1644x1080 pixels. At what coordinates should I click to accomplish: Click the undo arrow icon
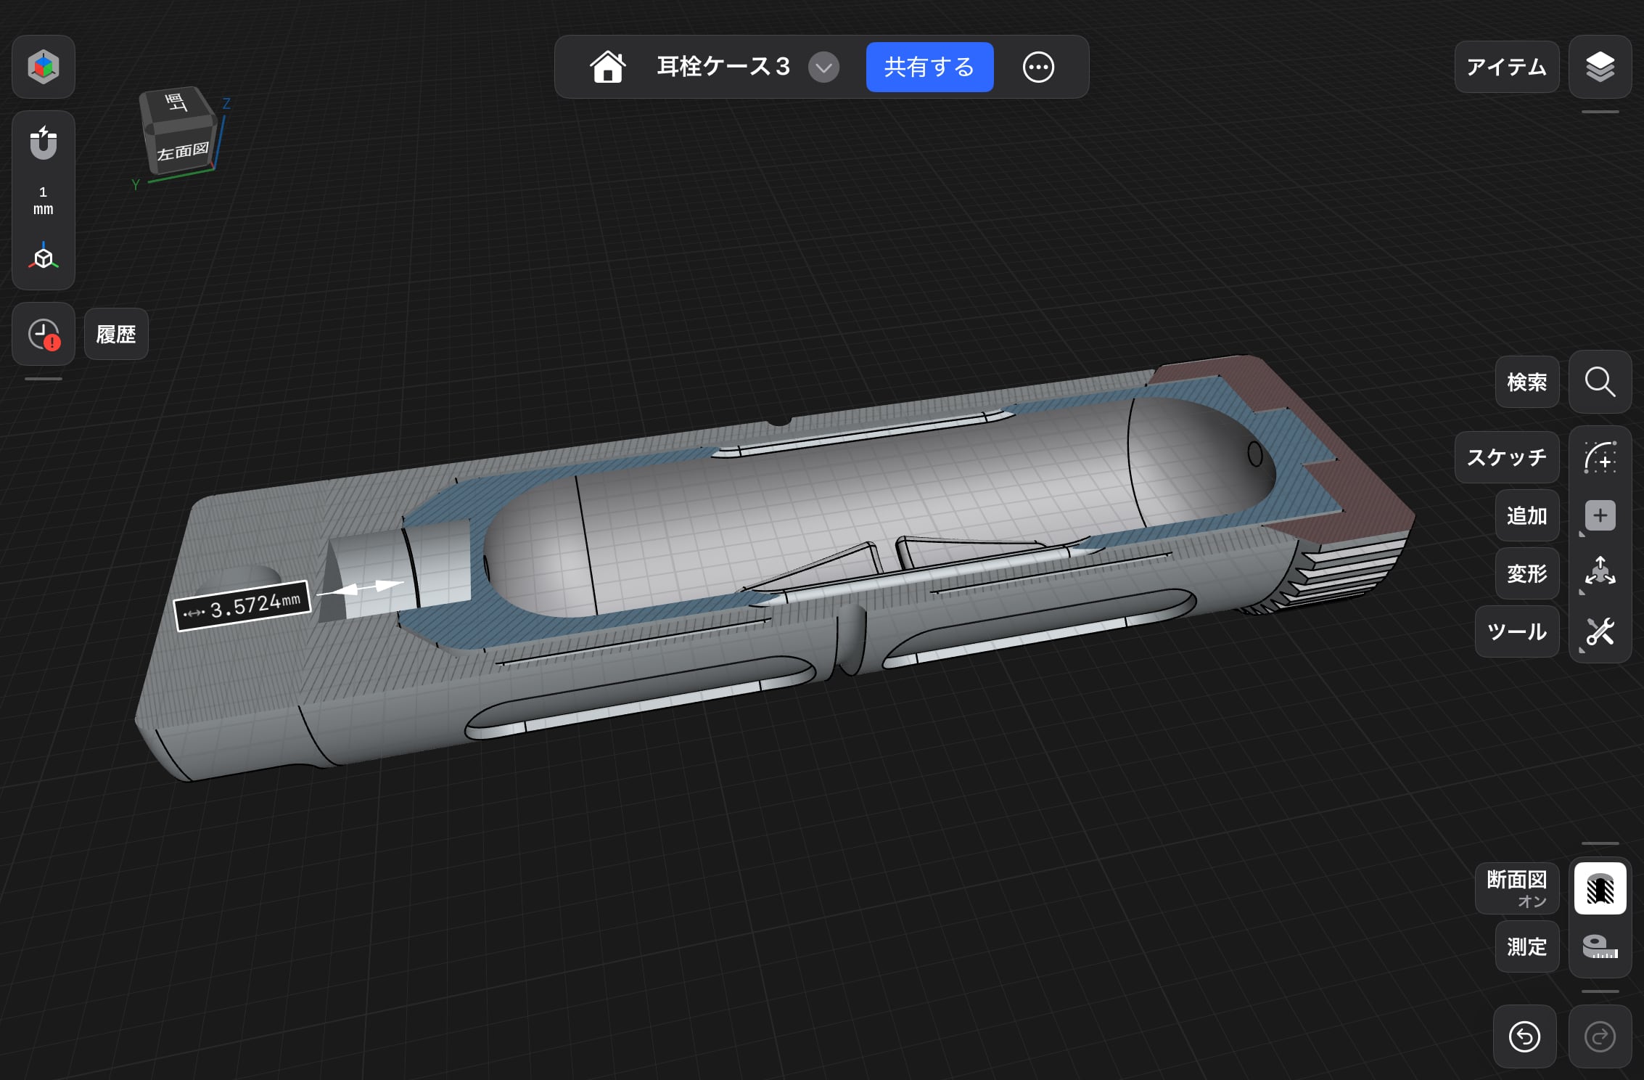[1524, 1036]
